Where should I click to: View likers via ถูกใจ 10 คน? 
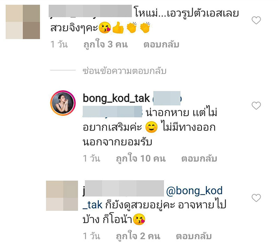(141, 158)
